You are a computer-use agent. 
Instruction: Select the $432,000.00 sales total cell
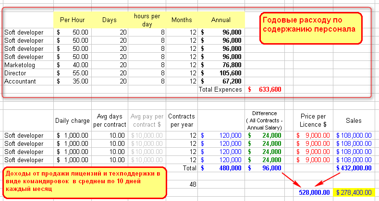click(355, 168)
